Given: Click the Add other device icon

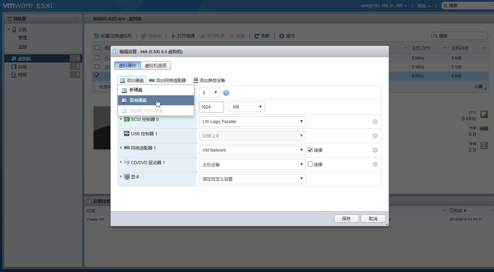Looking at the screenshot, I should coord(195,81).
